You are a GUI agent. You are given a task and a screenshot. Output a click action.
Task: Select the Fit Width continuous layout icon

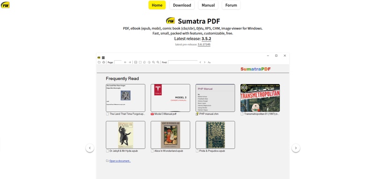[135, 62]
